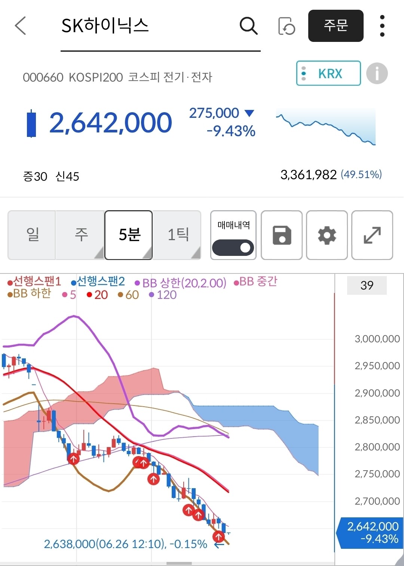The width and height of the screenshot is (404, 566).
Task: Tap the 선행스팬2 legend label
Action: 98,281
